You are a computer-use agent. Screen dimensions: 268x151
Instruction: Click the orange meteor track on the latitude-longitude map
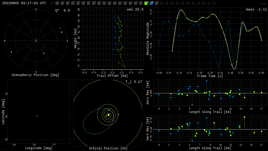coord(37,116)
